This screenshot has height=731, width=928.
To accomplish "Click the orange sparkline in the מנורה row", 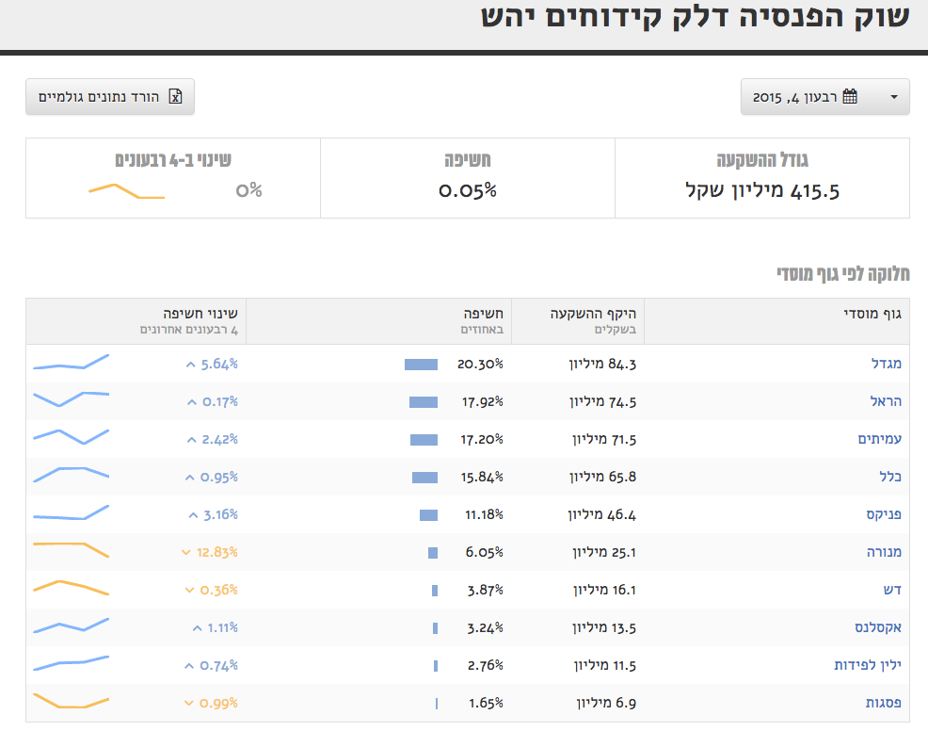I will 71,550.
